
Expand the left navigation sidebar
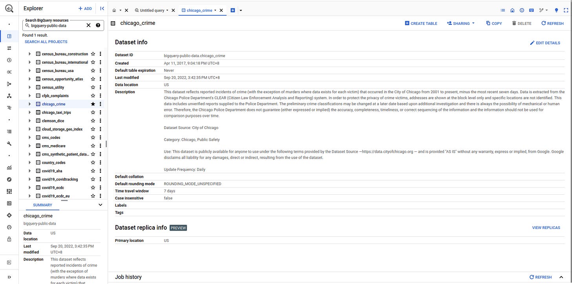[x=9, y=277]
